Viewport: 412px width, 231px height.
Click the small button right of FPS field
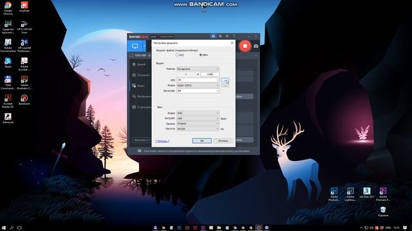coord(225,80)
